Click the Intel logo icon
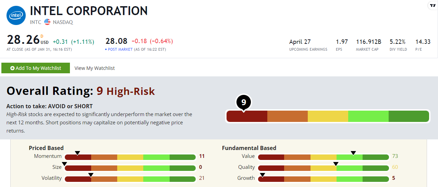Image resolution: width=438 pixels, height=187 pixels. 16,15
